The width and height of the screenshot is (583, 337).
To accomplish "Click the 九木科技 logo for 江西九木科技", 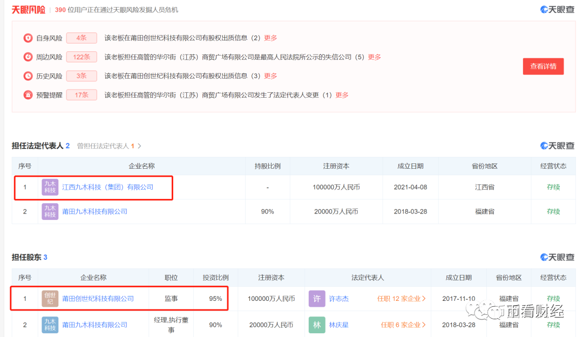I will coord(50,187).
